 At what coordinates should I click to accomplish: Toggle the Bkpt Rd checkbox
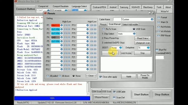[x=157, y=50]
